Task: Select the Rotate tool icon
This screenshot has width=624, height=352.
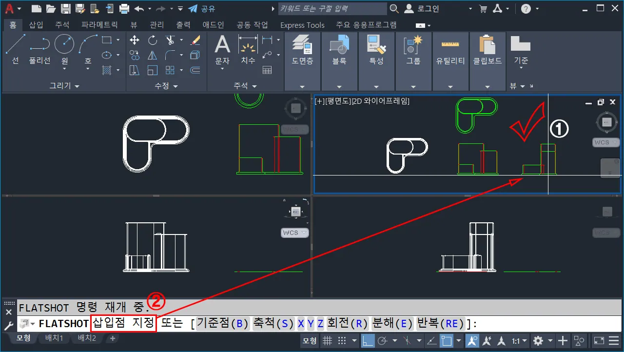Action: click(x=153, y=40)
